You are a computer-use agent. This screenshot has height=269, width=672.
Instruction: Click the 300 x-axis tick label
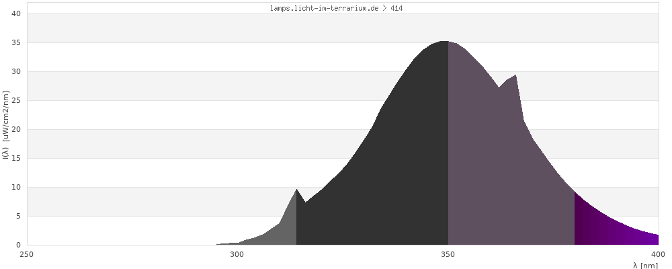(237, 254)
